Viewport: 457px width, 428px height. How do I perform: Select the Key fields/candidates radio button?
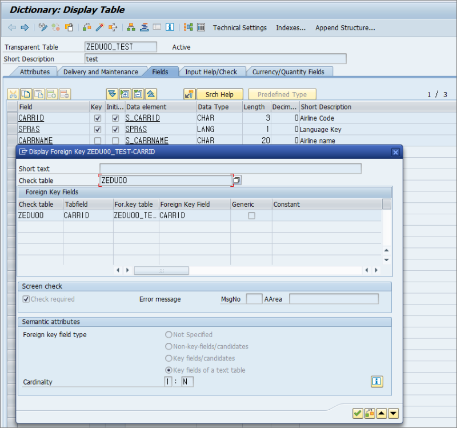(169, 358)
